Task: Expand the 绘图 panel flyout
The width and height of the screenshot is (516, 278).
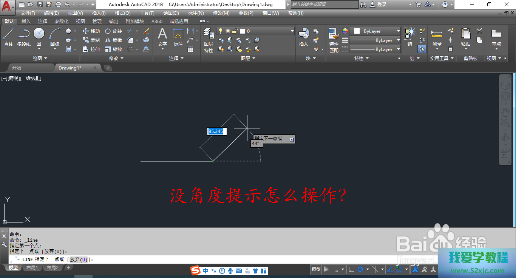Action: (x=40, y=59)
